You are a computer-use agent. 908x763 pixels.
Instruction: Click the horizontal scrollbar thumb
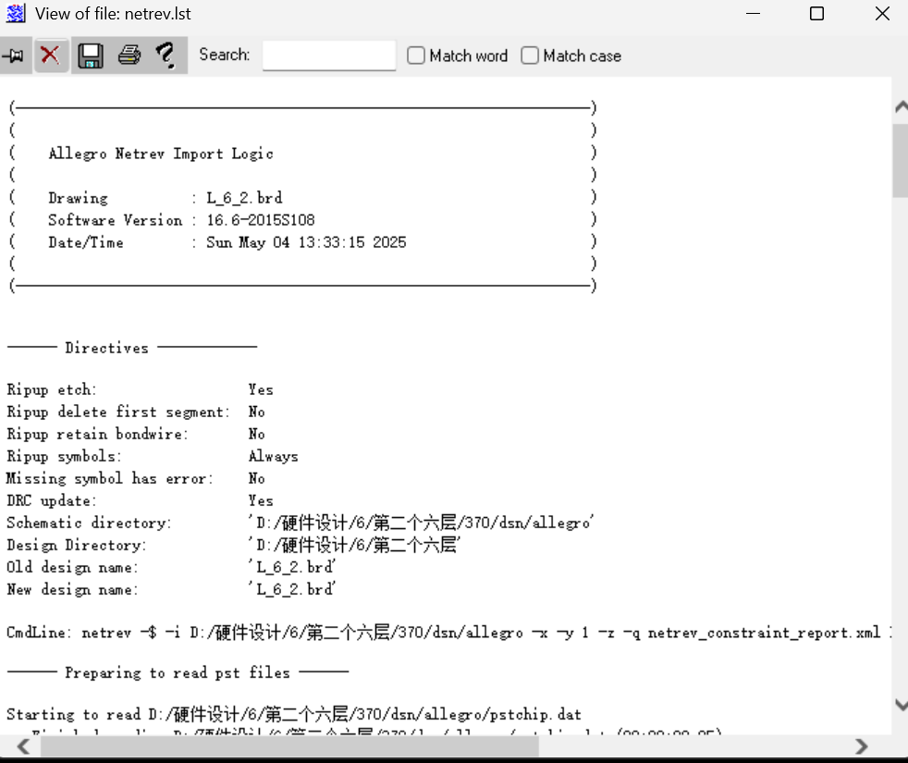(289, 746)
